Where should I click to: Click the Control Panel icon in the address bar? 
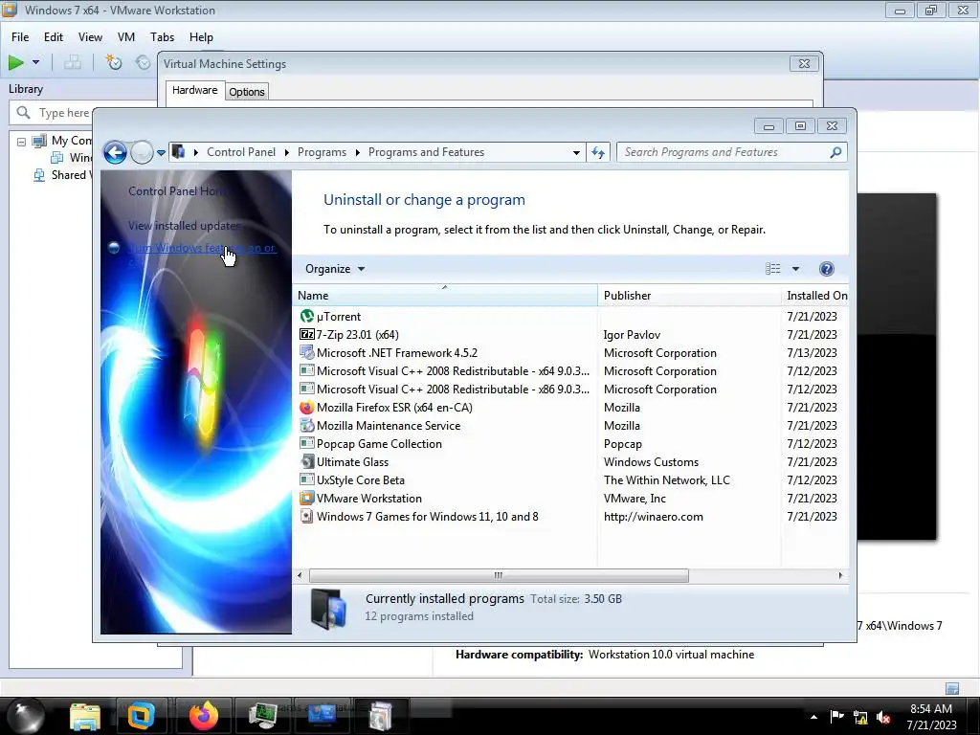(x=179, y=152)
